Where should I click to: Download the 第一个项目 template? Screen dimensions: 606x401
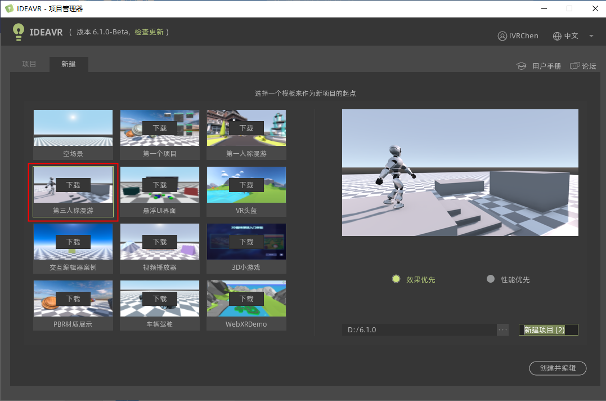[x=160, y=128]
